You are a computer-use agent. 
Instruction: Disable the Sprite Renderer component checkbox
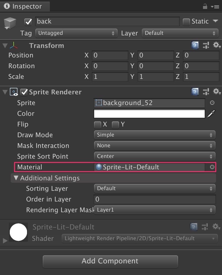coord(24,92)
